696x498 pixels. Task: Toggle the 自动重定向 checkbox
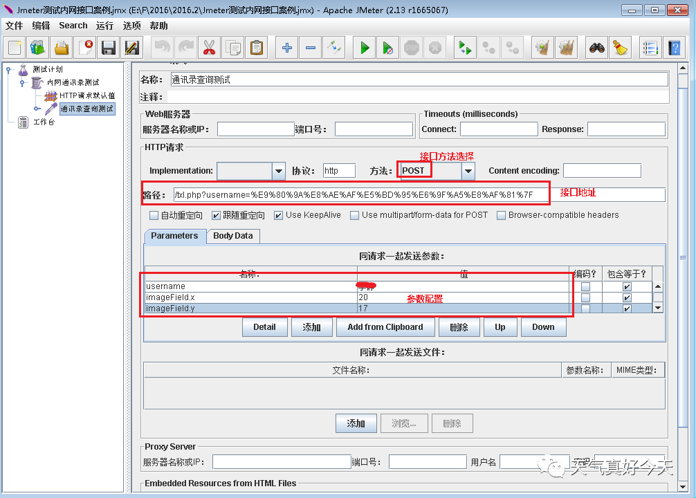(154, 215)
